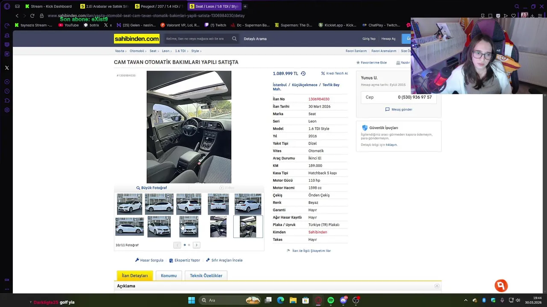Open Opera GX from the taskbar
The image size is (547, 307).
tap(318, 300)
